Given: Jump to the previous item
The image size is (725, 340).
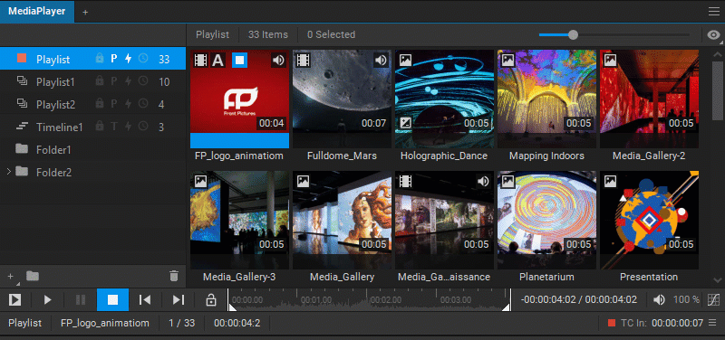Looking at the screenshot, I should (x=145, y=300).
